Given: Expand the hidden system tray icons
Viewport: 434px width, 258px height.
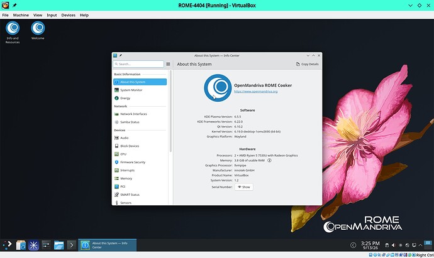Looking at the screenshot, I should click(x=420, y=245).
